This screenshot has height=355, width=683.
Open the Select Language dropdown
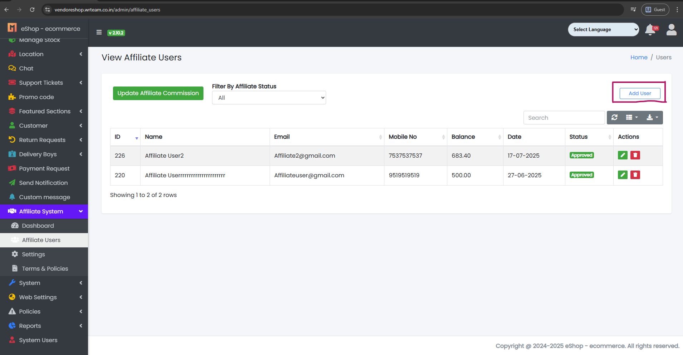[604, 30]
